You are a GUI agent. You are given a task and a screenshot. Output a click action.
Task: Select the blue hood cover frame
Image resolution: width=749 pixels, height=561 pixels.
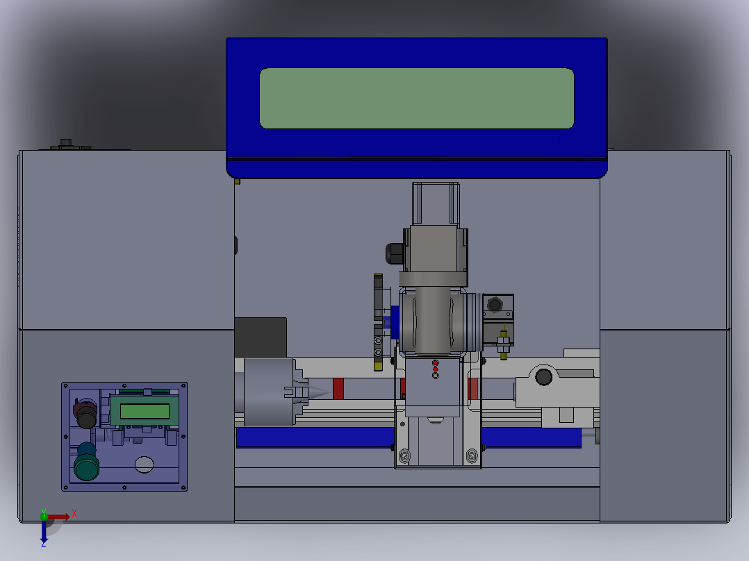click(417, 108)
